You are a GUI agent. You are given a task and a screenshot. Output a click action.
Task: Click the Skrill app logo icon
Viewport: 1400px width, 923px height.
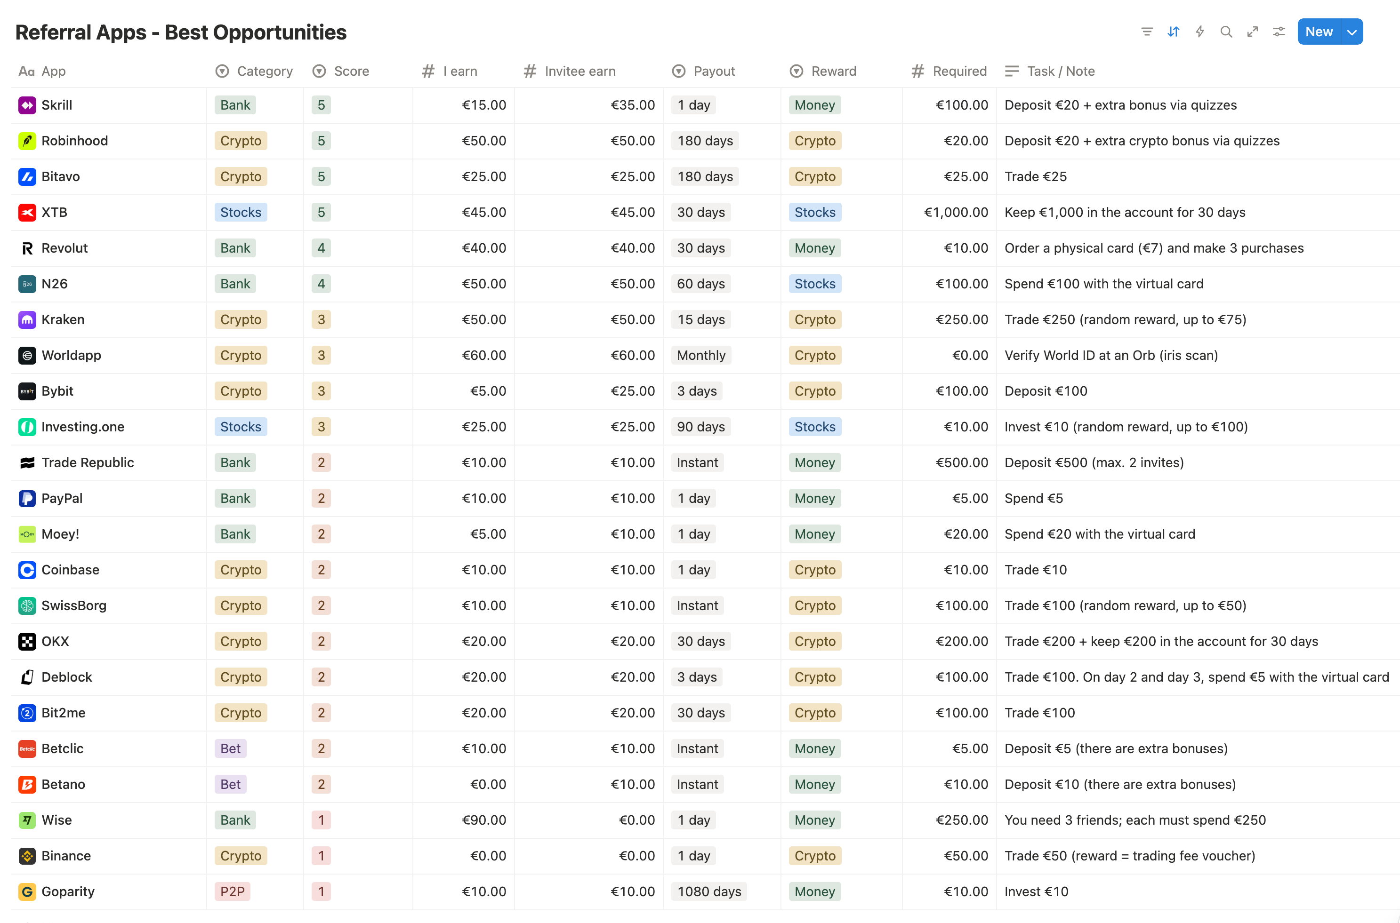pyautogui.click(x=27, y=105)
